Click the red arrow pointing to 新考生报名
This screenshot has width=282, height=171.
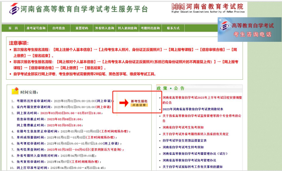[x=124, y=103]
